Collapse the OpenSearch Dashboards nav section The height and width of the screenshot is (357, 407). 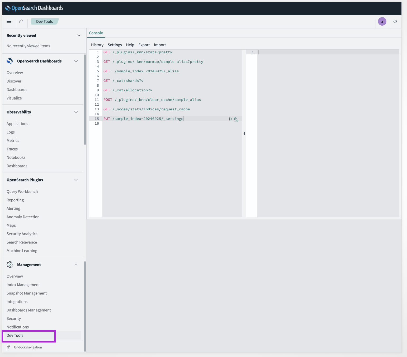[76, 61]
